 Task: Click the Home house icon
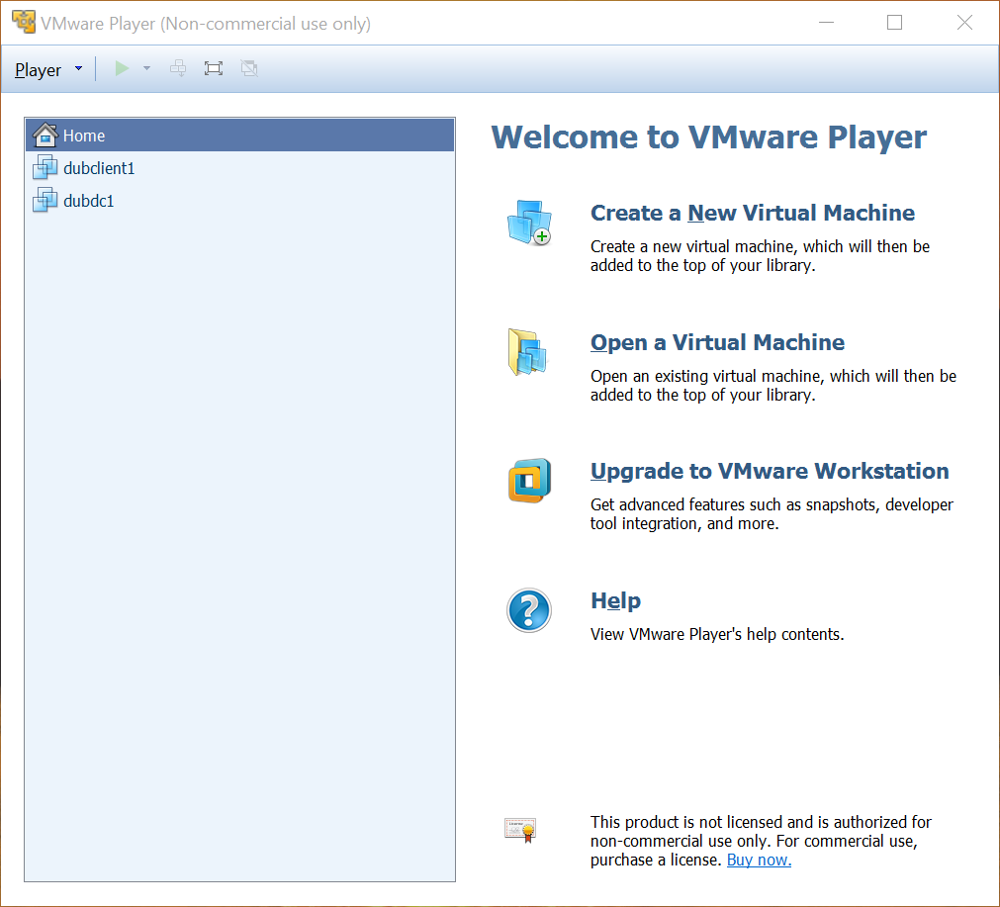(x=45, y=135)
